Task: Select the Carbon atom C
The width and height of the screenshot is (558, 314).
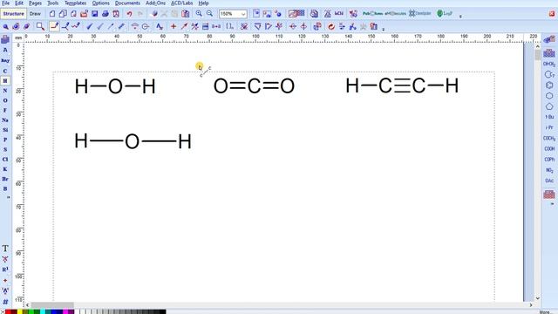Action: click(x=5, y=71)
